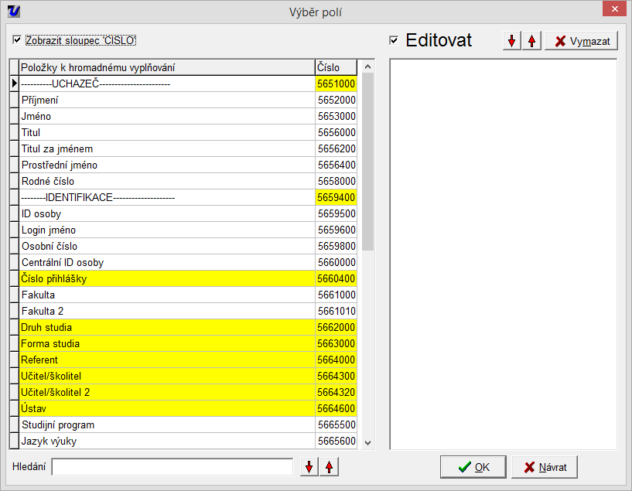Click the Položky k hromadnému vyplňování header

coord(166,67)
